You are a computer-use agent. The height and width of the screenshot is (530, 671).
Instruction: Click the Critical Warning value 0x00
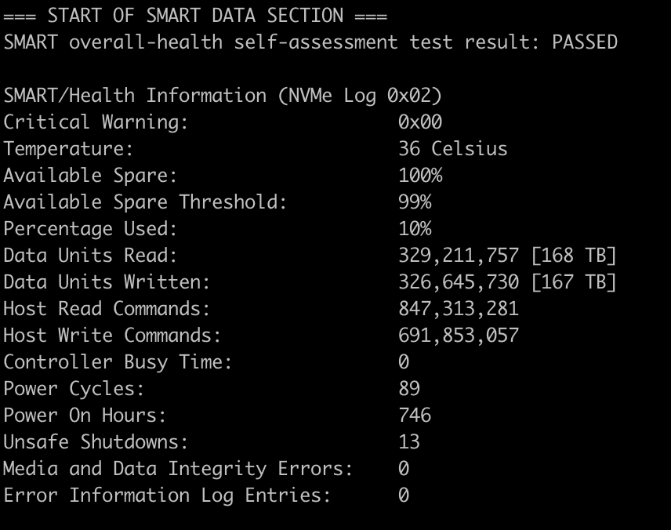click(x=420, y=122)
